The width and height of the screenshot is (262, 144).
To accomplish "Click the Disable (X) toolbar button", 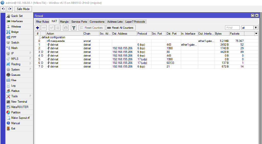I will pyautogui.click(x=58, y=28).
